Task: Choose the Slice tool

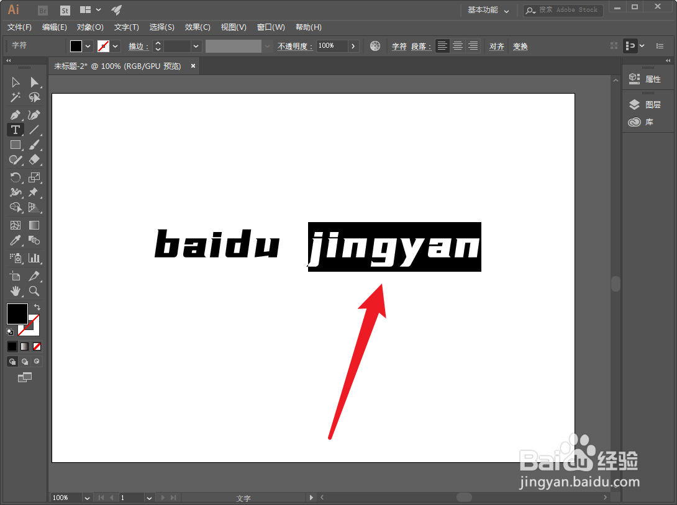Action: pyautogui.click(x=34, y=275)
